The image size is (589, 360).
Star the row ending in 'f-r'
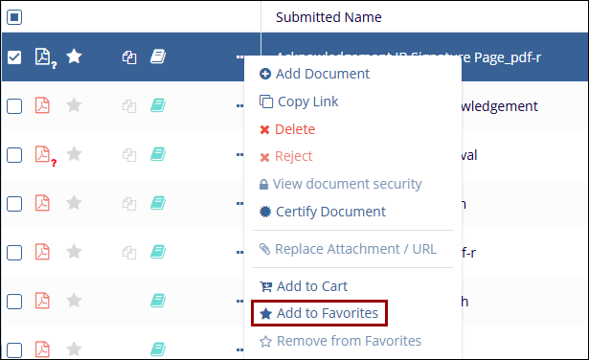click(x=74, y=252)
